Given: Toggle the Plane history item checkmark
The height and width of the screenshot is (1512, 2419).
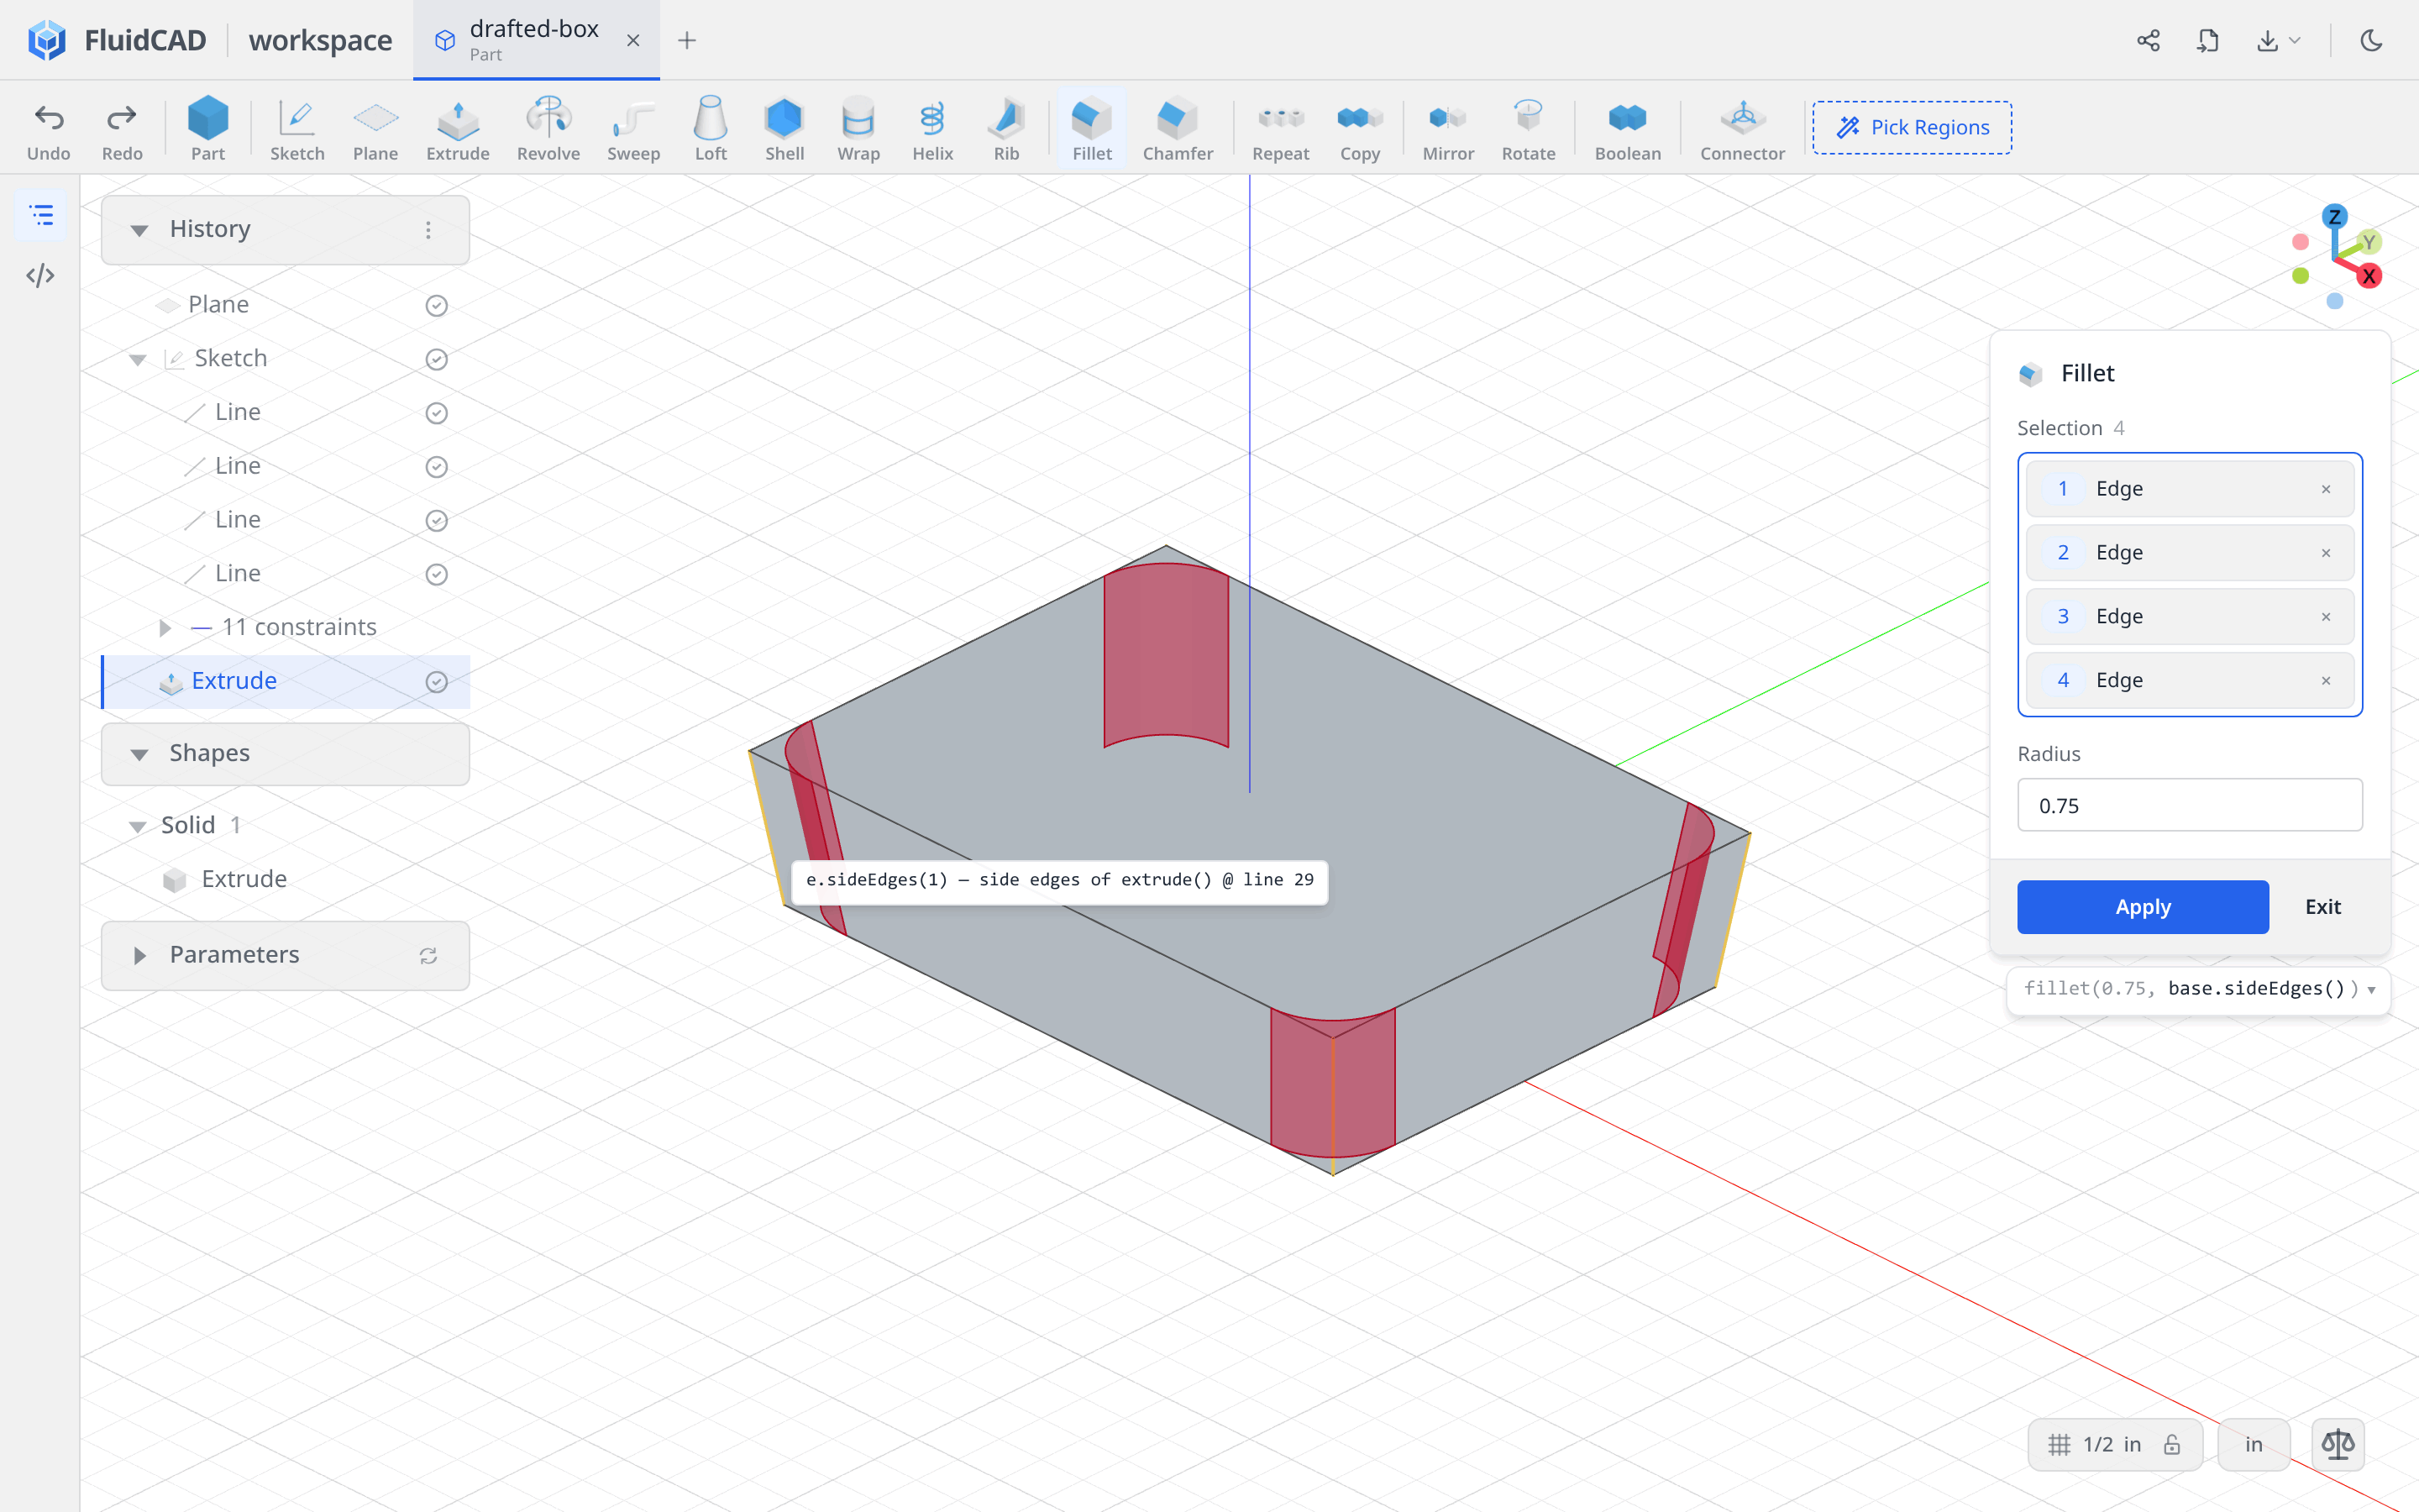Looking at the screenshot, I should tap(436, 305).
